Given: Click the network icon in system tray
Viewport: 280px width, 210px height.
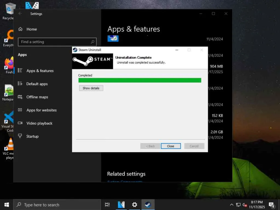Looking at the screenshot, I should pos(238,205).
